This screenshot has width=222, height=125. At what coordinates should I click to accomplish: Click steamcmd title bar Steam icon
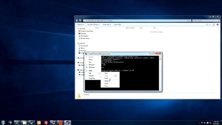[86, 54]
